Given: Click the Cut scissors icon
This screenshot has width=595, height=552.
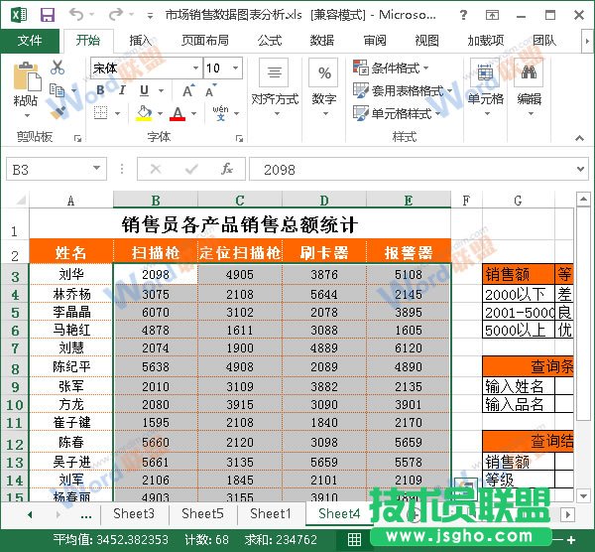Looking at the screenshot, I should (x=58, y=68).
